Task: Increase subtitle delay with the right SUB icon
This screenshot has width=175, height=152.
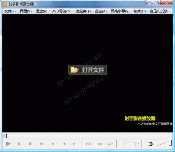Action: [110, 144]
